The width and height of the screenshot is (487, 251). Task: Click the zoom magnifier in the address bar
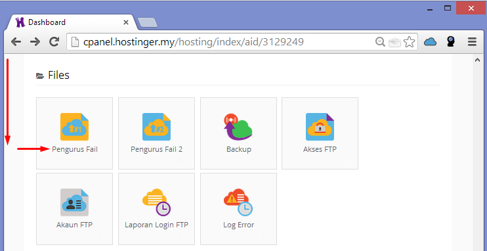(x=380, y=41)
